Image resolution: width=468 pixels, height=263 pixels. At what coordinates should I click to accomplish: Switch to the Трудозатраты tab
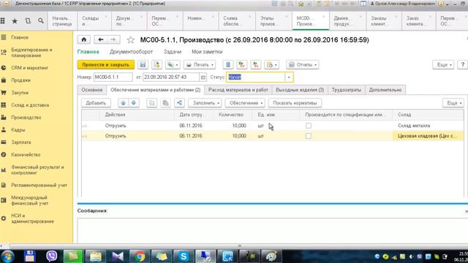pos(346,90)
